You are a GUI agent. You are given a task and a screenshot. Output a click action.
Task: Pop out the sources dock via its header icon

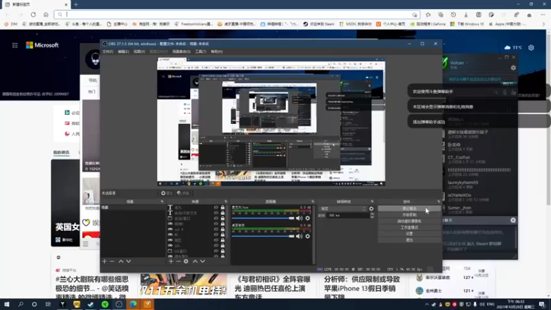tap(226, 201)
